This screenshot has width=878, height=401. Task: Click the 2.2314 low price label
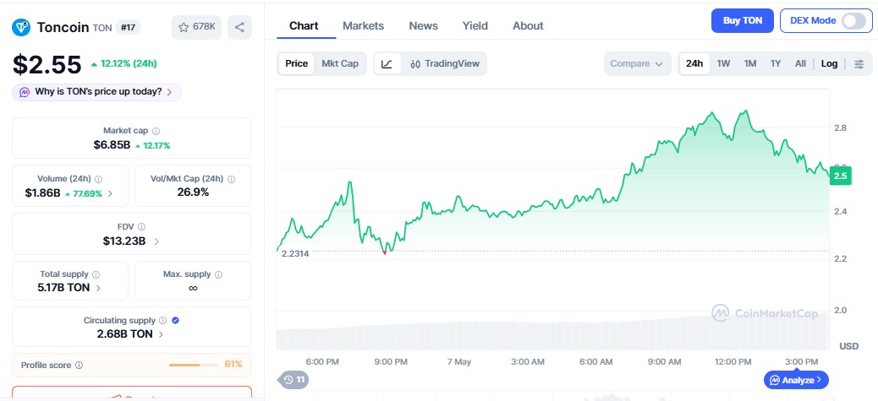tap(294, 253)
